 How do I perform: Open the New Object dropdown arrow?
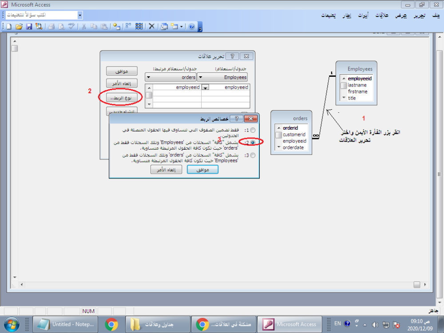182,27
